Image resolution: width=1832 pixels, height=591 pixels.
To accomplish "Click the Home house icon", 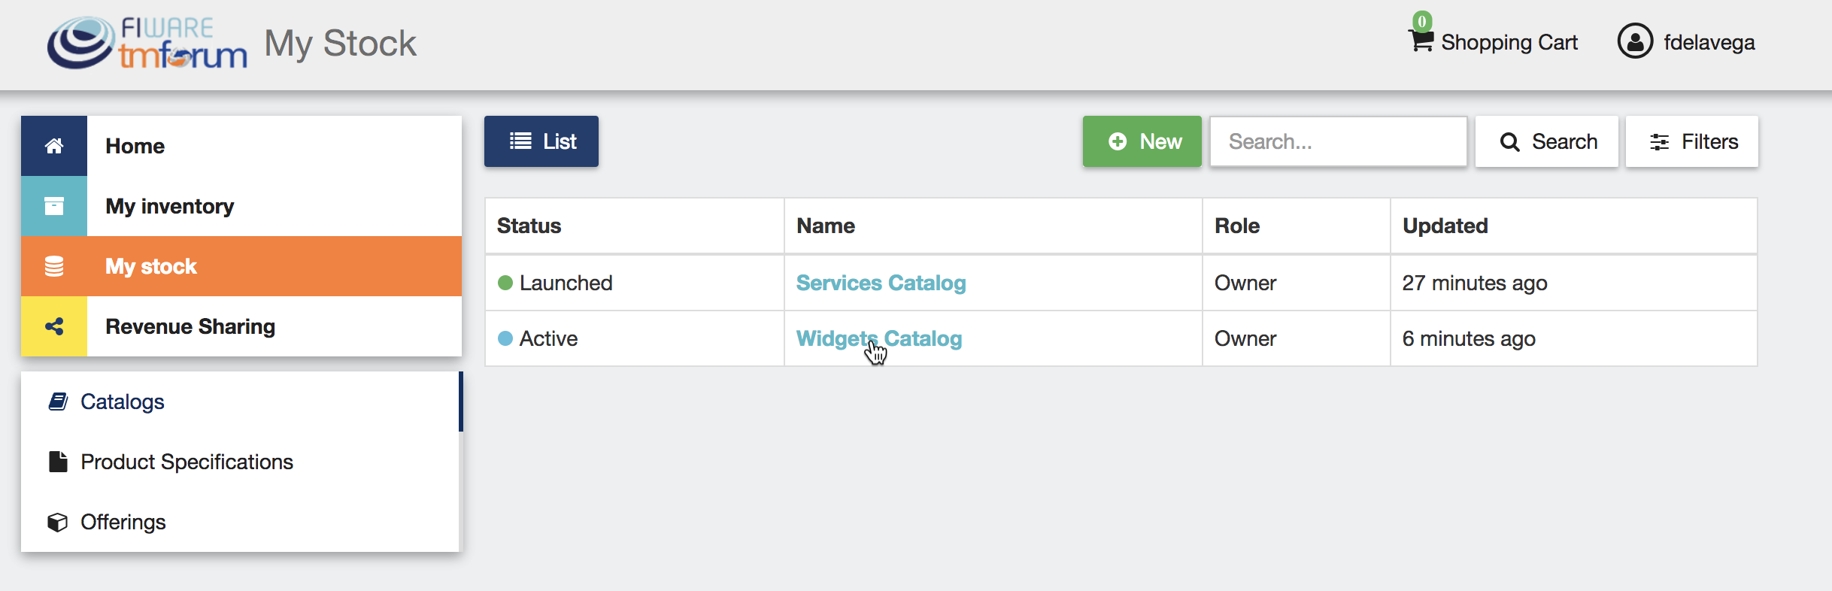I will (x=54, y=146).
